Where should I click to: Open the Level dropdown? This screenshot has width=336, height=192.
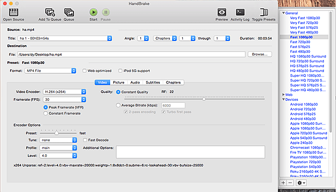point(58,156)
